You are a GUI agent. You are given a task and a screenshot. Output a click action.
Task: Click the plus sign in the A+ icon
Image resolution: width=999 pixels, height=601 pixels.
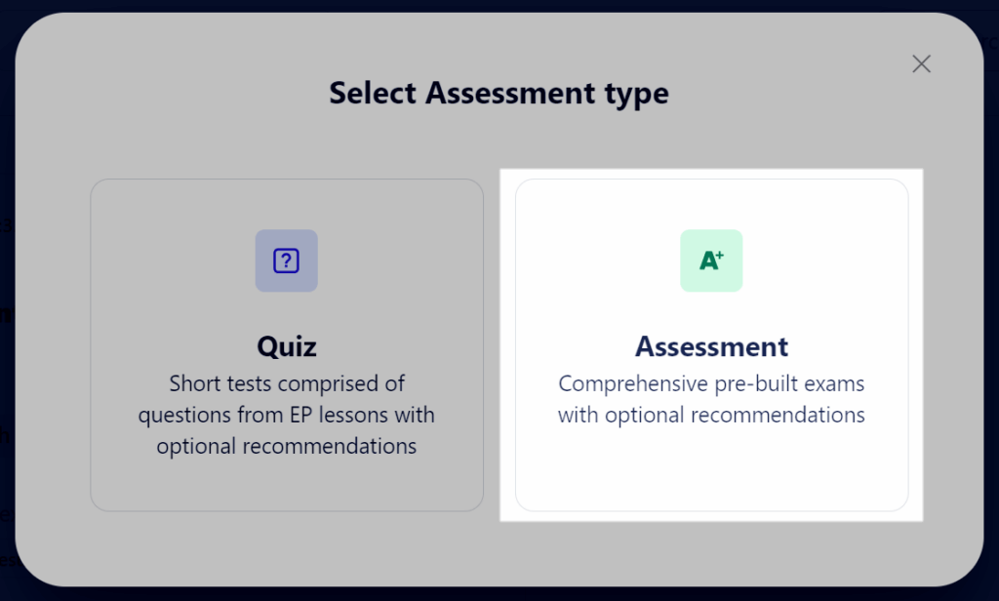(720, 255)
